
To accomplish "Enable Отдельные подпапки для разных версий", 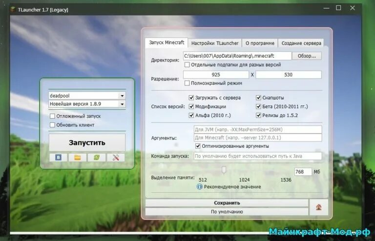I will point(187,65).
